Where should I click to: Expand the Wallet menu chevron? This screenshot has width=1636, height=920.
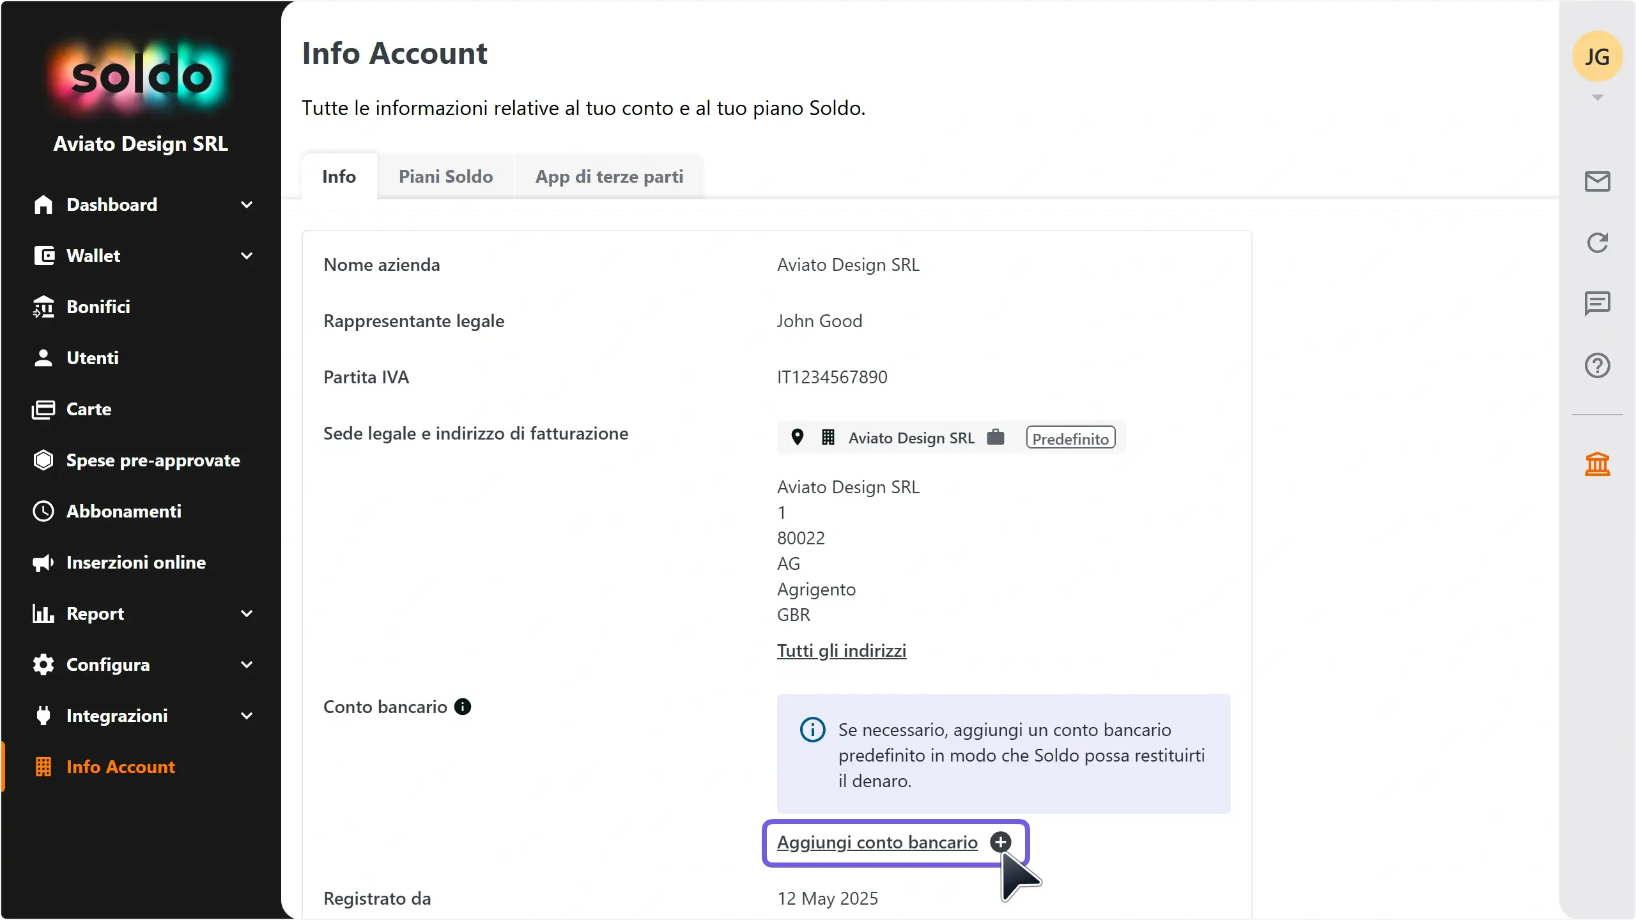click(x=247, y=256)
